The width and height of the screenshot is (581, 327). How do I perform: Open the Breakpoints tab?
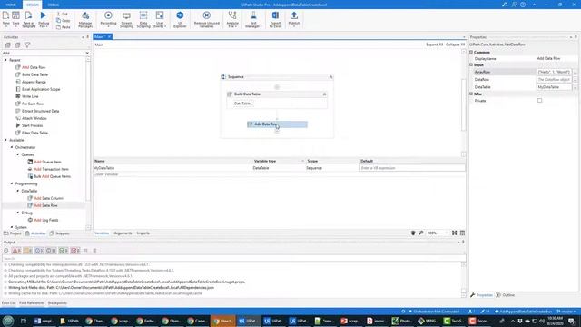click(x=57, y=302)
